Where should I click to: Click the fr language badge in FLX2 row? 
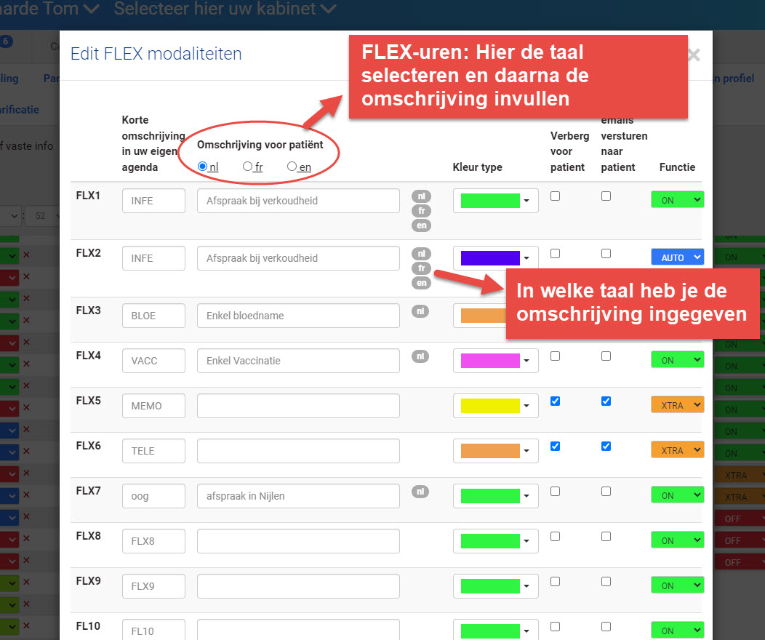coord(421,268)
